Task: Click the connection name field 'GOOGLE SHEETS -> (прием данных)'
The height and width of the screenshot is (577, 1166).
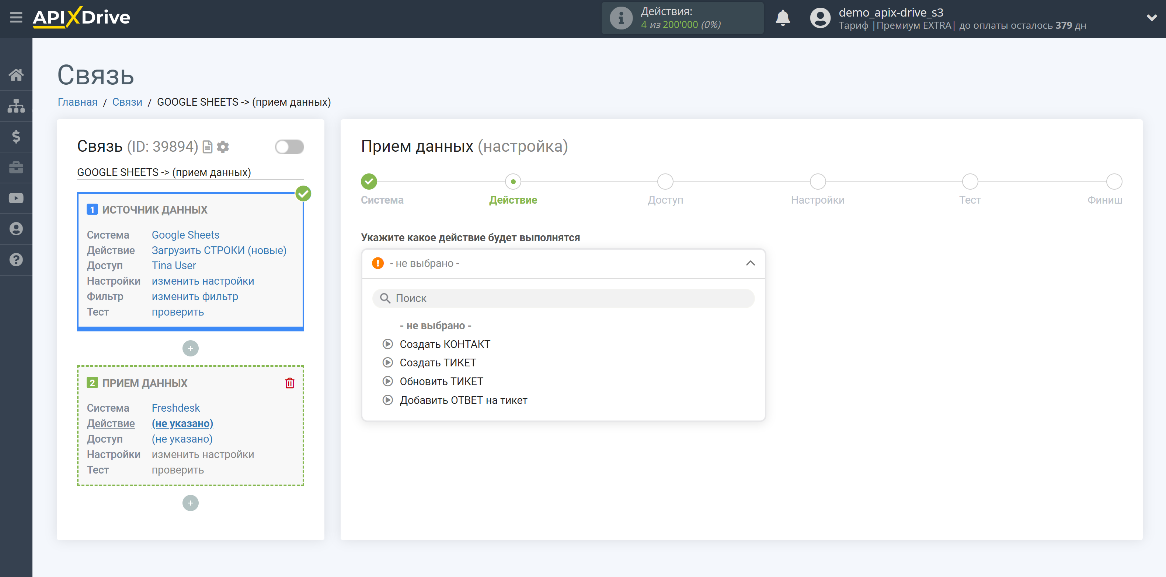Action: tap(190, 172)
